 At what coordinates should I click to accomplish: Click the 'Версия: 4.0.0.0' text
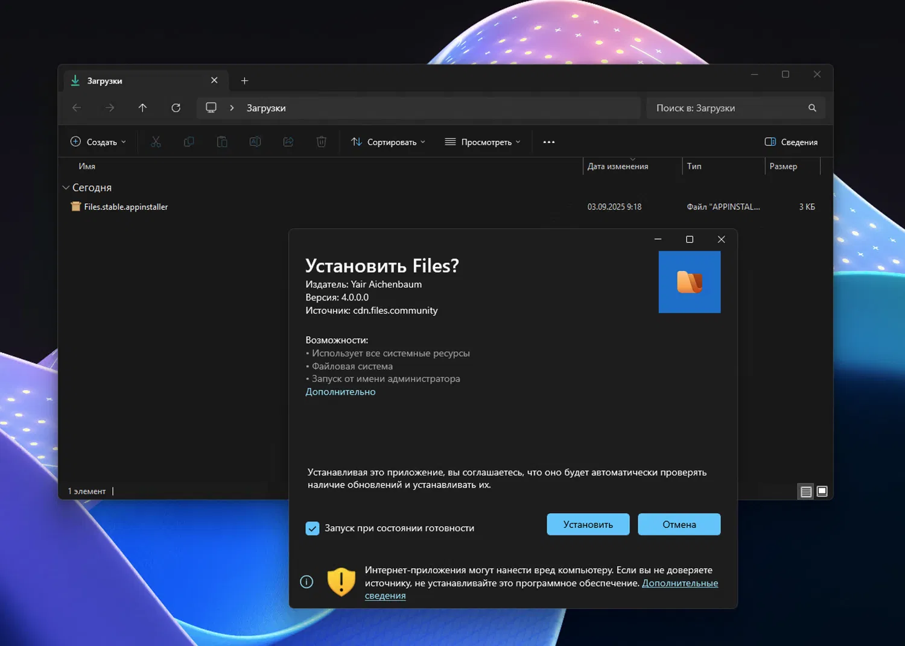(x=337, y=298)
